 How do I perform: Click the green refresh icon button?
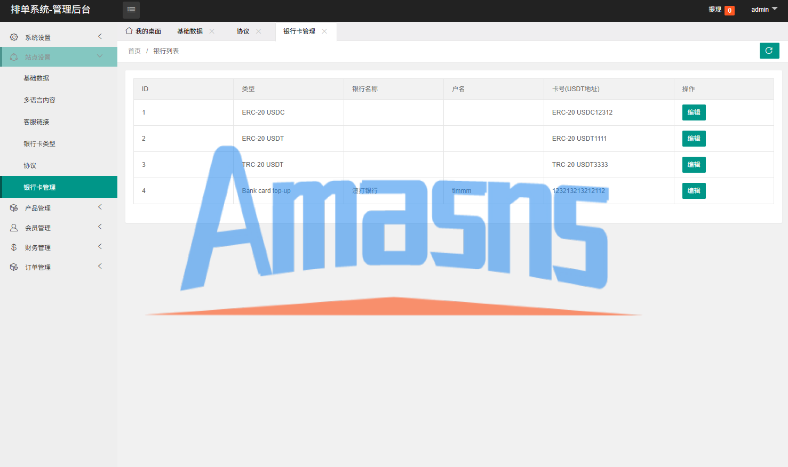pos(769,51)
